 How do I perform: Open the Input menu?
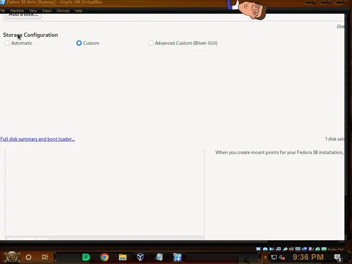(x=47, y=11)
